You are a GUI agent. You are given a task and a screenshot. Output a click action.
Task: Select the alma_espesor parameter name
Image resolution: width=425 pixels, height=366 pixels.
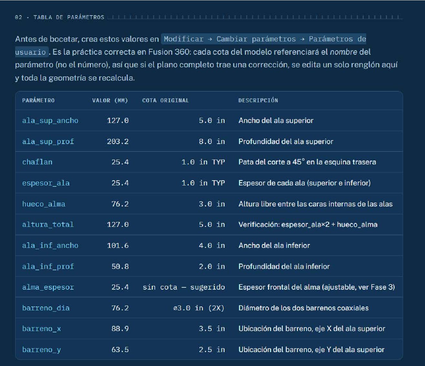[x=48, y=287]
